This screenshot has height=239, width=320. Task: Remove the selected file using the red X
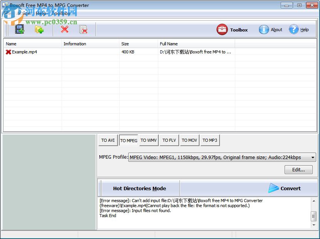pyautogui.click(x=64, y=29)
